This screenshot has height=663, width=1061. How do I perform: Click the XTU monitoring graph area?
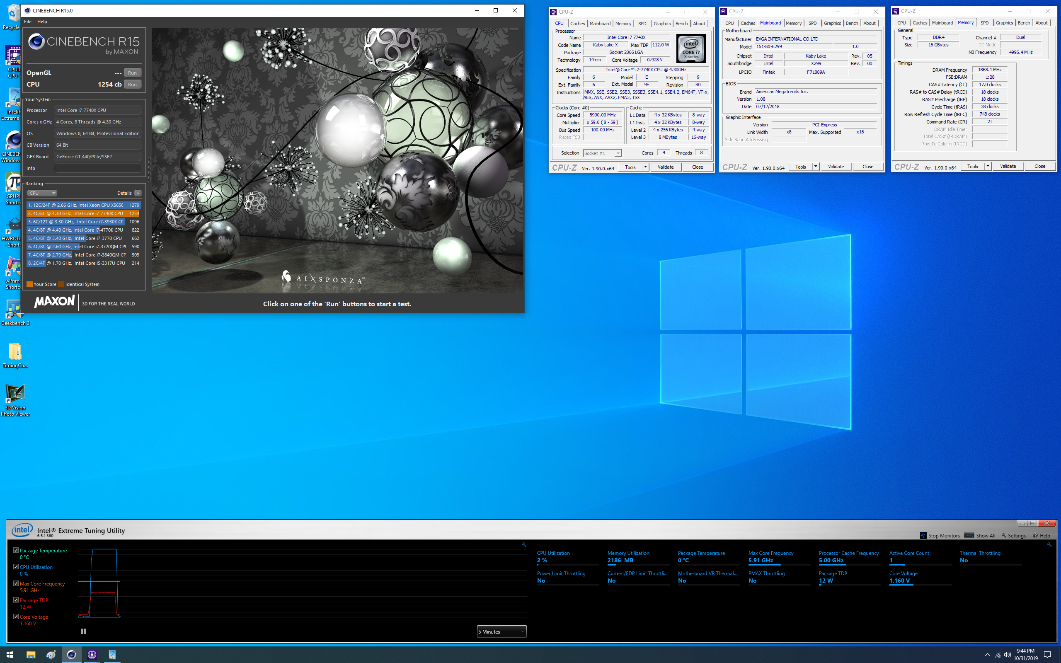point(302,582)
